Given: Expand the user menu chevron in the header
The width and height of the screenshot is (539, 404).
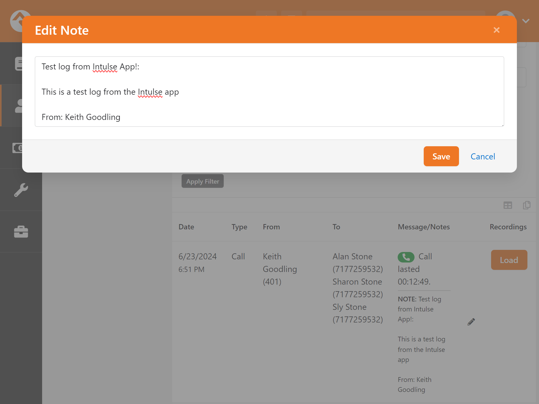Looking at the screenshot, I should click(x=526, y=21).
